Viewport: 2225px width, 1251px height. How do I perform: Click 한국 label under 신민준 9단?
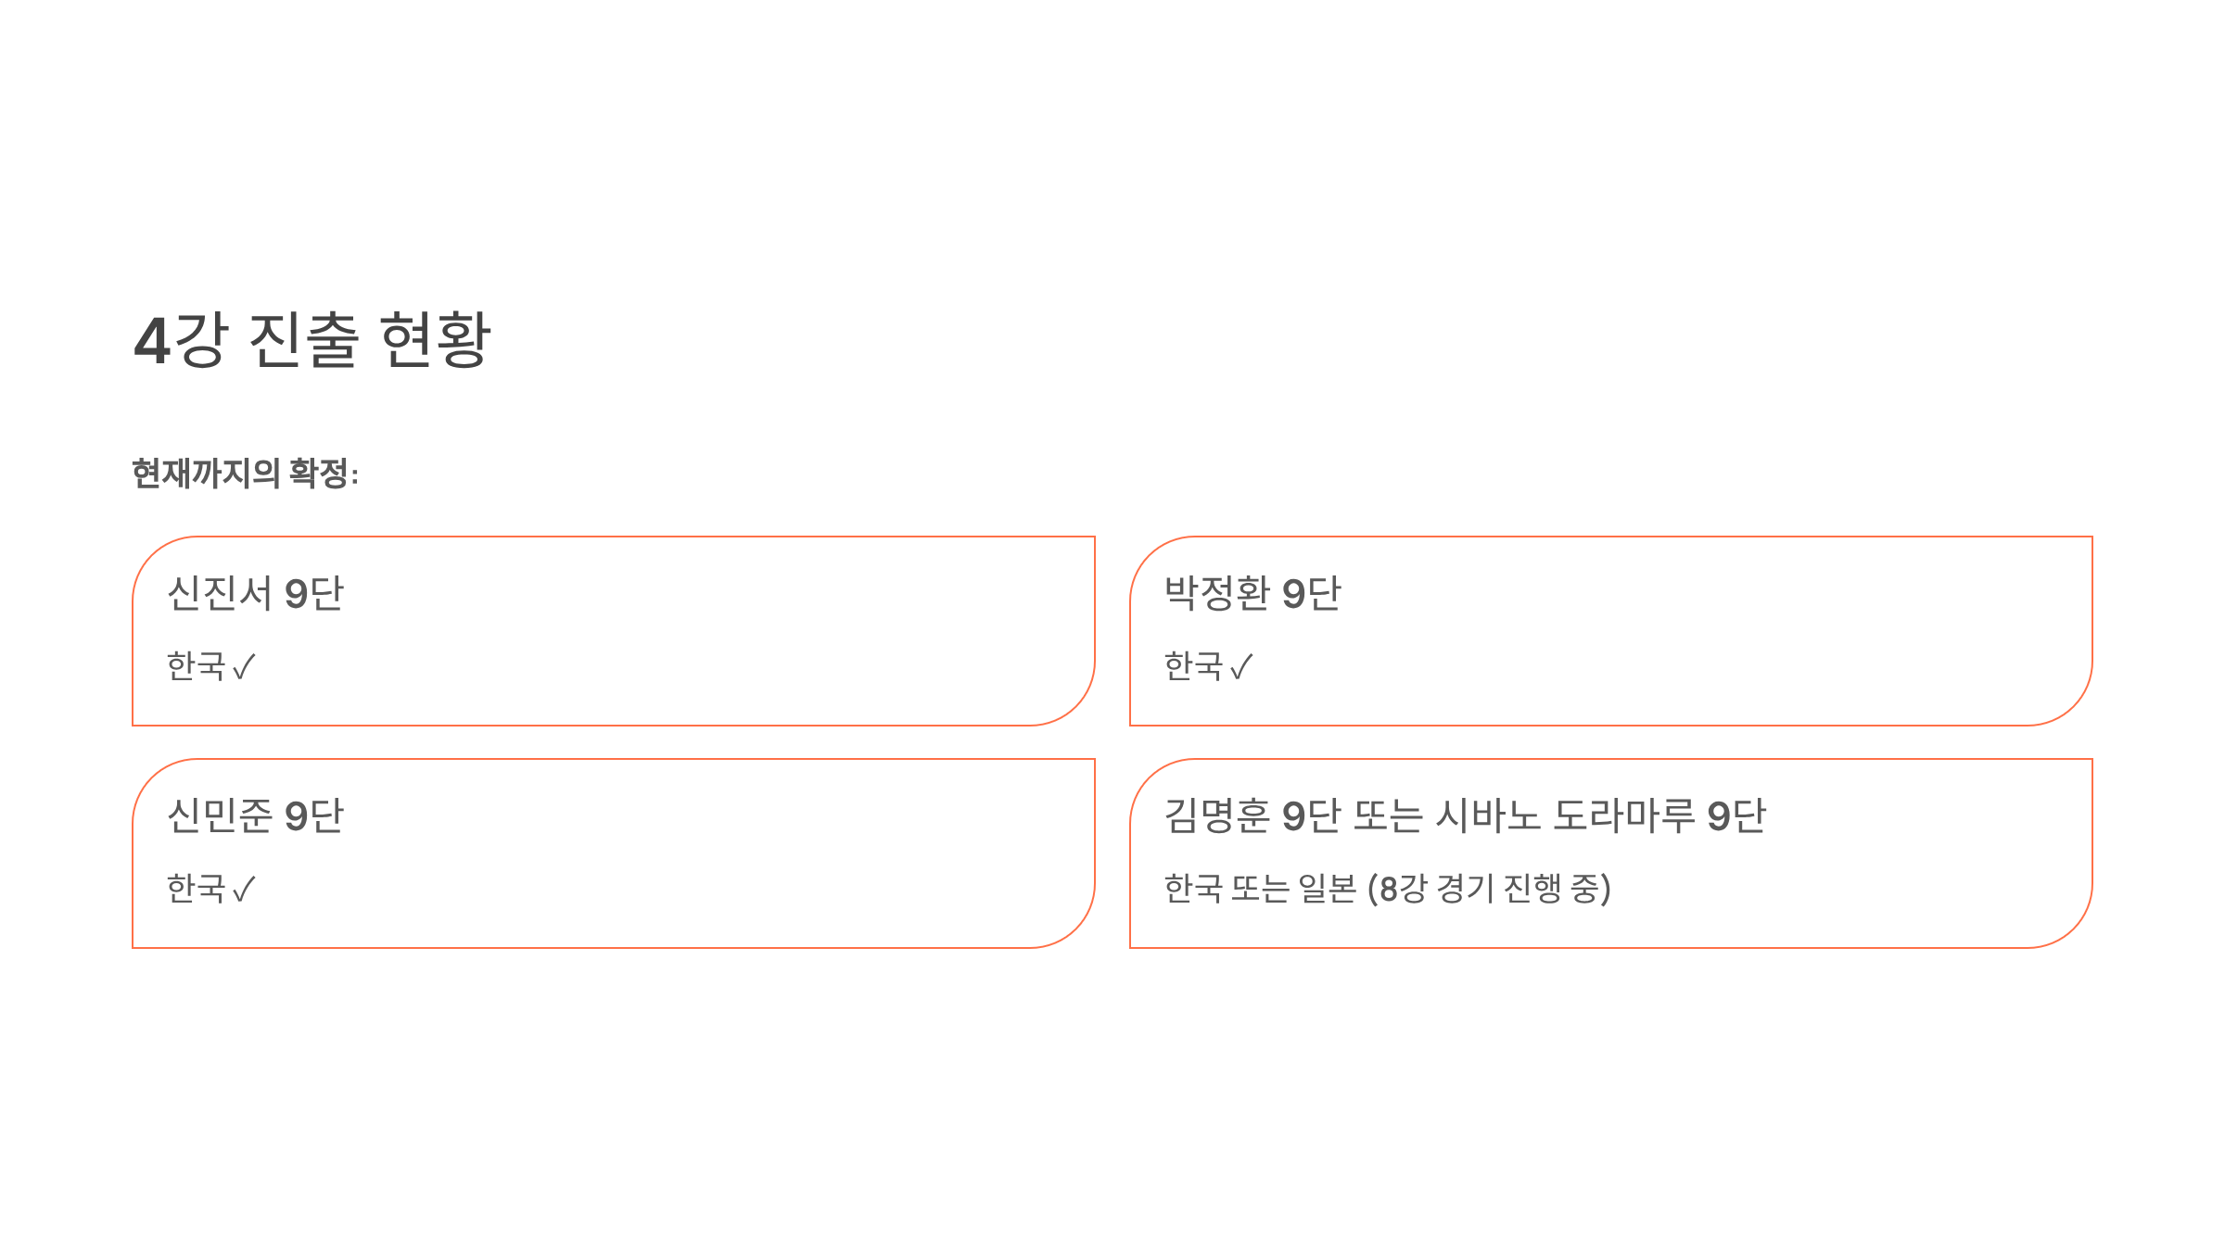pyautogui.click(x=196, y=889)
